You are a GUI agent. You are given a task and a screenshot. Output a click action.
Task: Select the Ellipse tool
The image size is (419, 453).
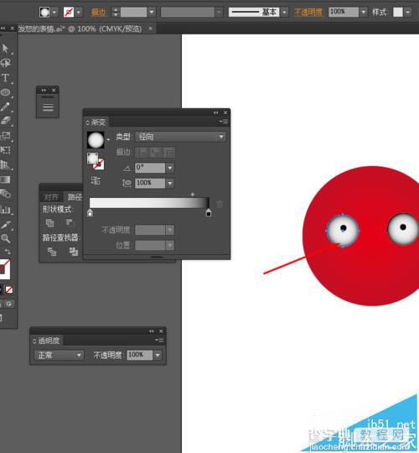(6, 92)
